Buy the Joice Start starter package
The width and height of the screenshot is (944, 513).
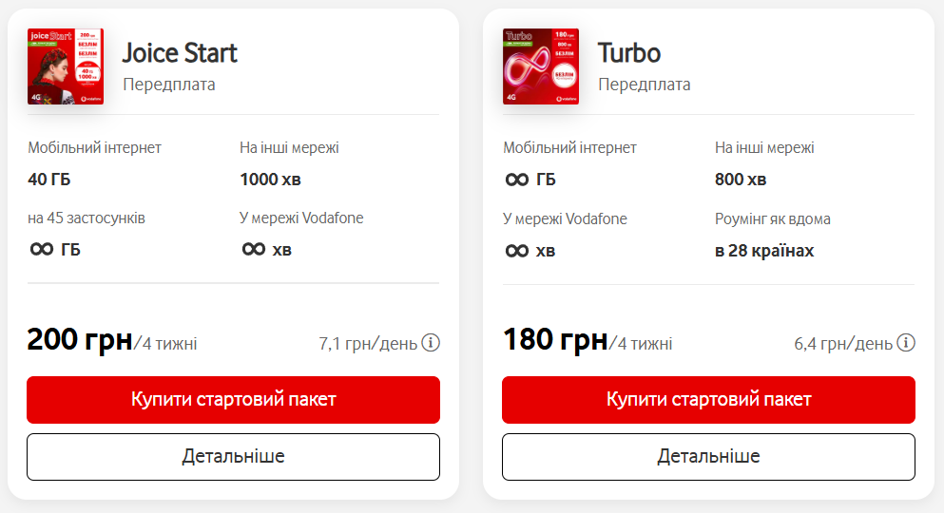coord(233,400)
